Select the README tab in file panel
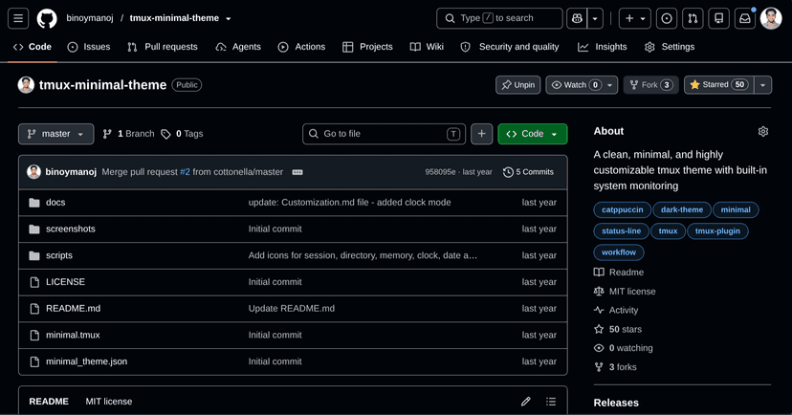 pos(49,402)
